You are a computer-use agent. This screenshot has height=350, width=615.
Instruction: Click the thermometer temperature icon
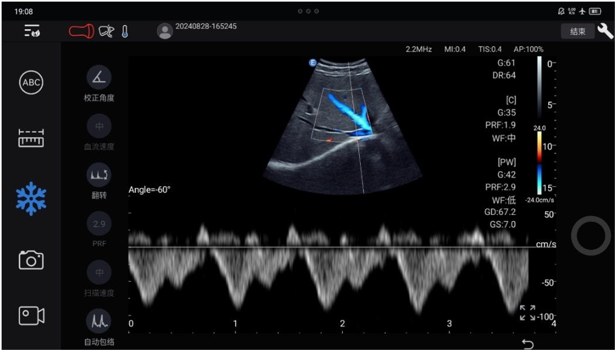124,32
